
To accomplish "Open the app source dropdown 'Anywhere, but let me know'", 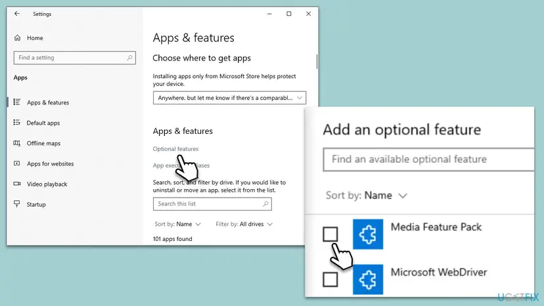I will (229, 98).
